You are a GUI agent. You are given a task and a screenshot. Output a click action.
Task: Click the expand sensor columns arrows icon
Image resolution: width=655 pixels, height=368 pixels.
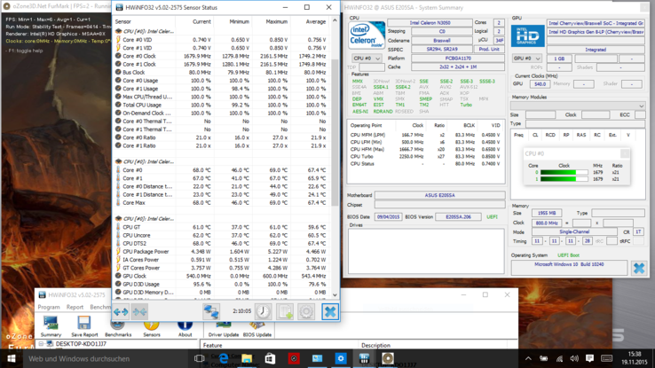point(121,311)
